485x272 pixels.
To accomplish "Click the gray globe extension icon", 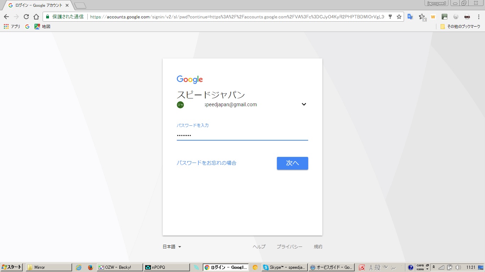I will tap(456, 17).
